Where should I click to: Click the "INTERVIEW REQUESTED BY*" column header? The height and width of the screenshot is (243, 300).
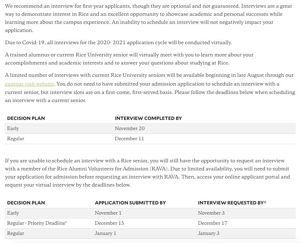232,203
